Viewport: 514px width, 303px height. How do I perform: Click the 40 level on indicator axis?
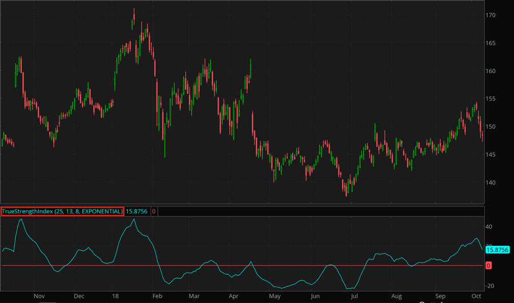489,227
